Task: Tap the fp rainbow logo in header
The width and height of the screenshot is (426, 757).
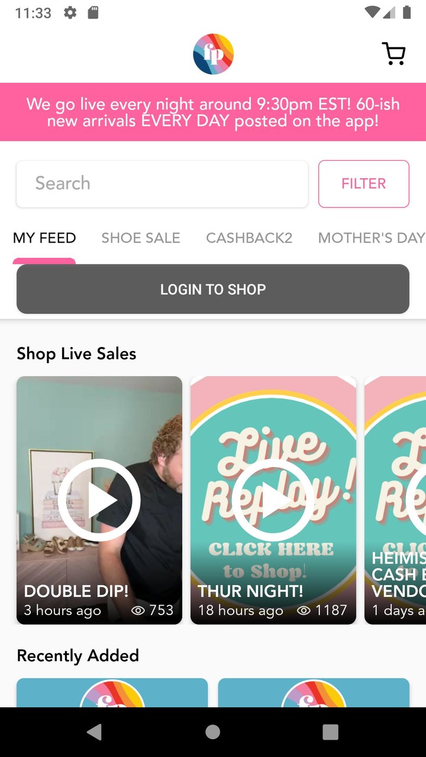Action: tap(213, 54)
